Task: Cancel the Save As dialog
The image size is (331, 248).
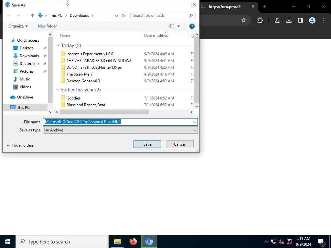Action: point(180,144)
